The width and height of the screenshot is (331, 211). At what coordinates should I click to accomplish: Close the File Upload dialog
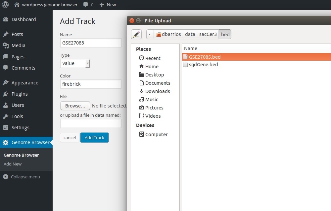(x=132, y=20)
